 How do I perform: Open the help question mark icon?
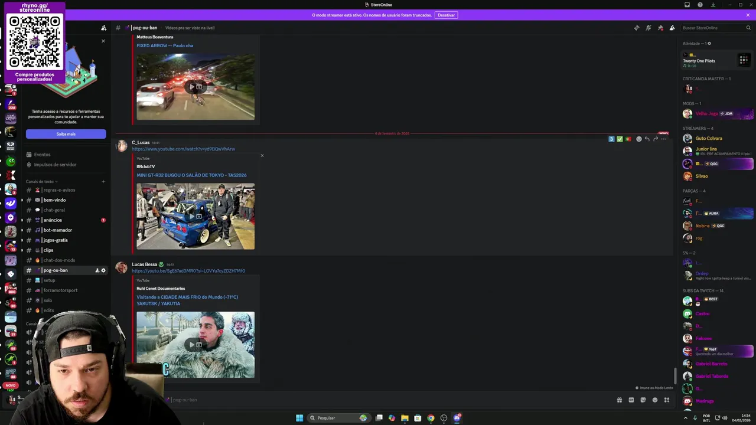point(700,5)
